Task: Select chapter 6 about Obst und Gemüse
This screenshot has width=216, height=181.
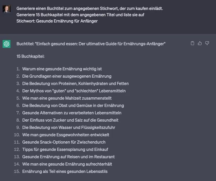Action: [x=73, y=105]
